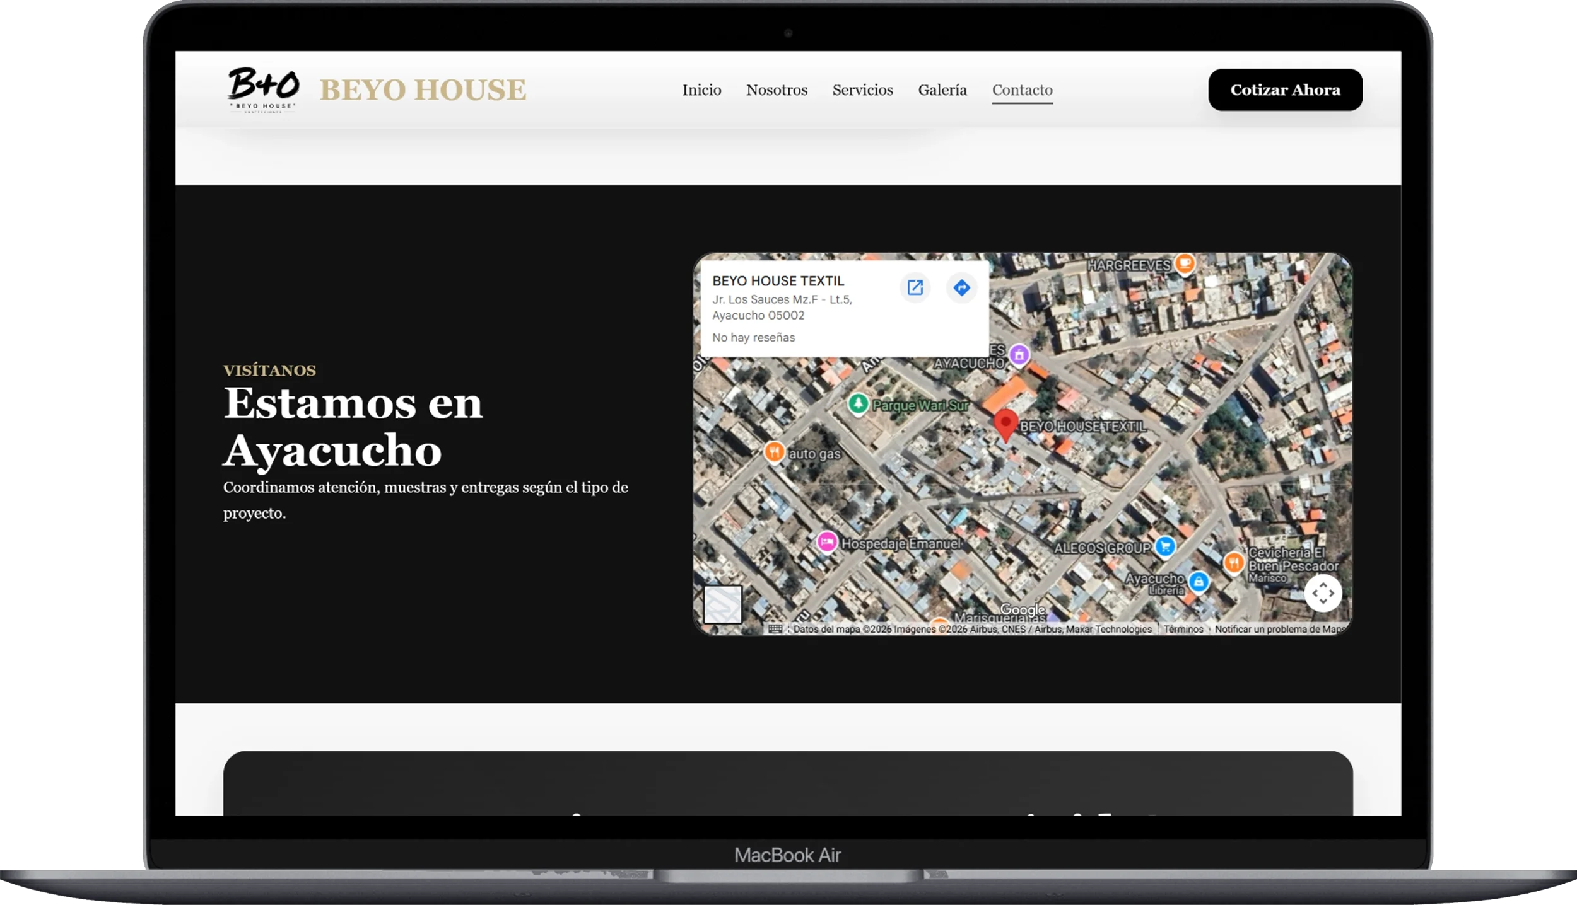Open the Hospedaje Emanuel lodging marker

coord(827,541)
